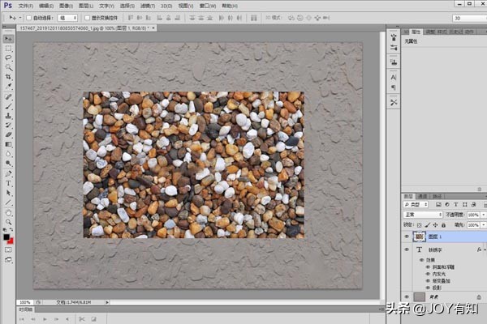Click the Zoom tool in the toolbox

pyautogui.click(x=8, y=221)
